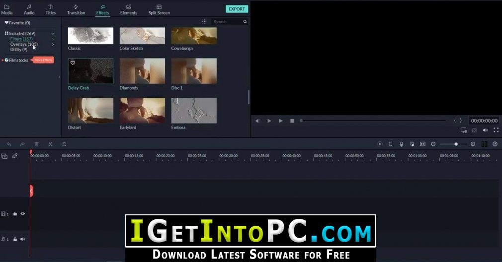
Task: Select the scissors split tool
Action: (50, 144)
